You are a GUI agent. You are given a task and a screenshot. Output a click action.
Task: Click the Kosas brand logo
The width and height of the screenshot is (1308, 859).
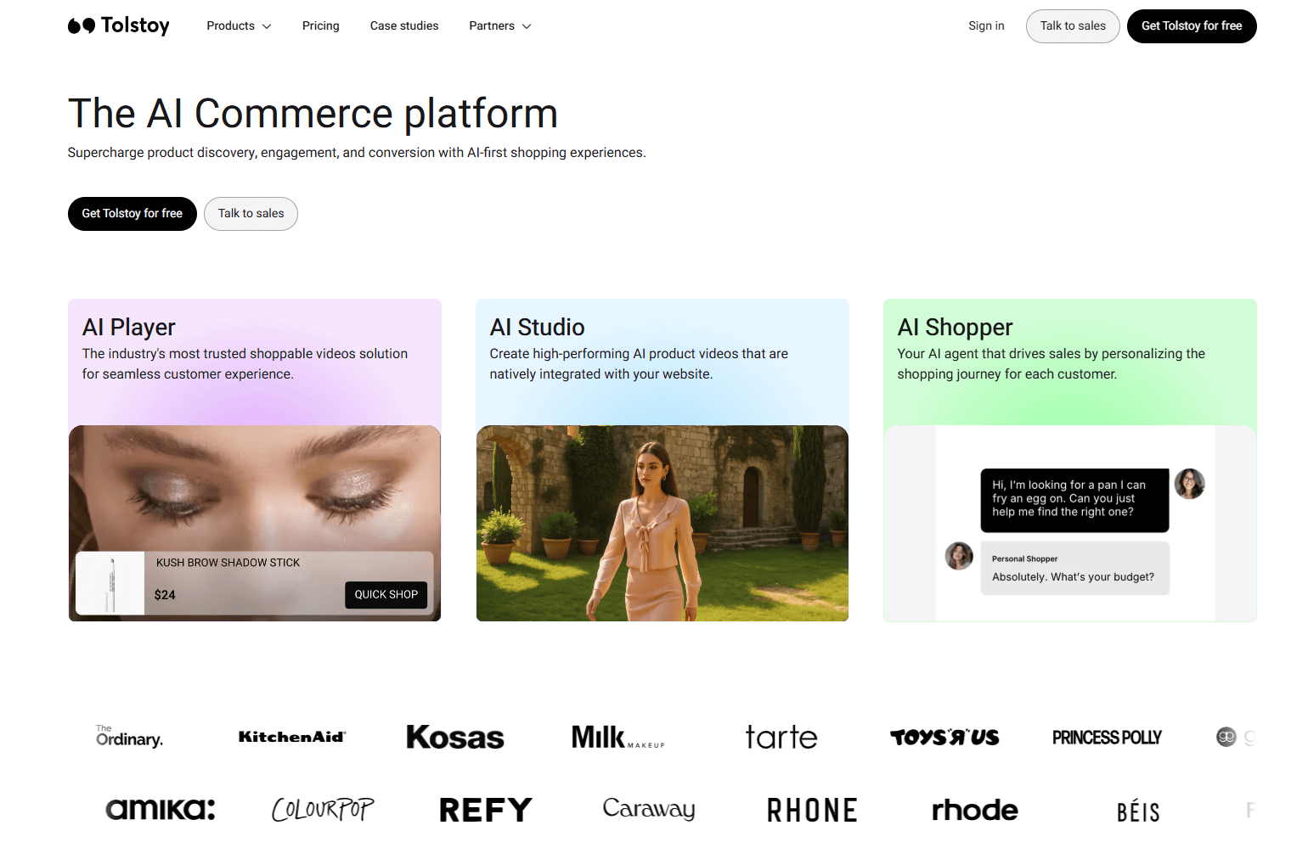(454, 737)
